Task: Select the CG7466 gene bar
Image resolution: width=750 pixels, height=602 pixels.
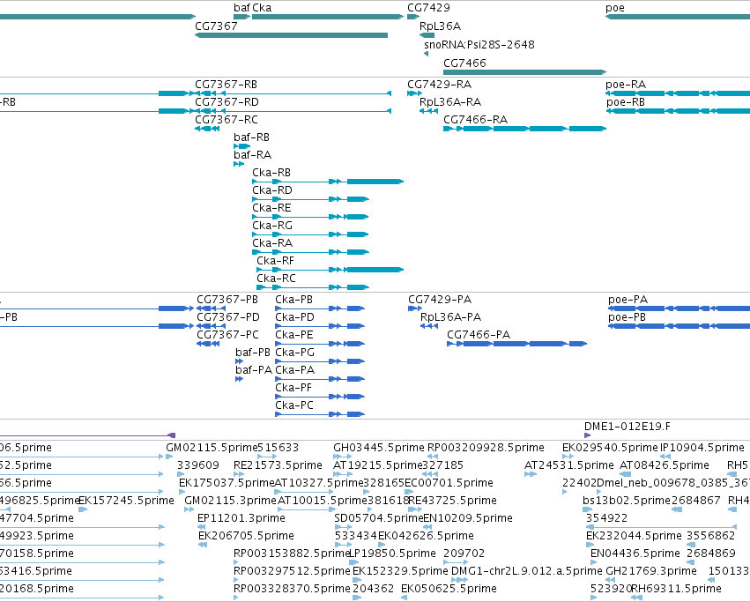Action: [x=524, y=72]
